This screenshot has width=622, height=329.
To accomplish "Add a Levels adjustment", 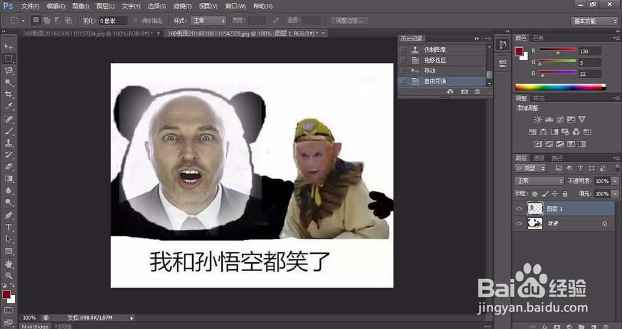I will pos(549,119).
